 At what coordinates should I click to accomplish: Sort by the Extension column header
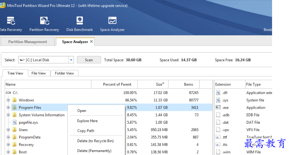230,84
